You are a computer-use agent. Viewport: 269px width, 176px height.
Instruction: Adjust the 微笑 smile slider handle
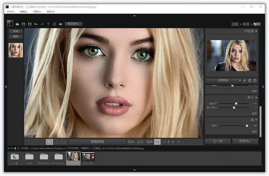(247, 126)
